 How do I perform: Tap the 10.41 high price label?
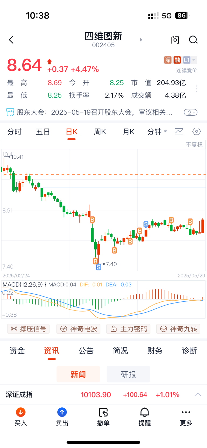pos(17,157)
